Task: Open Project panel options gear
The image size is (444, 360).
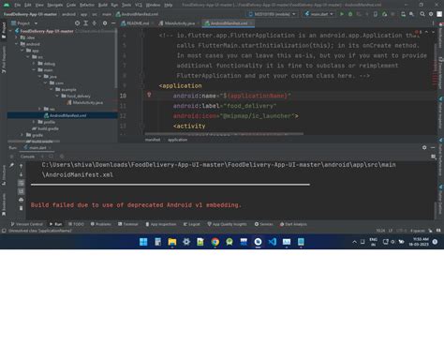Action: click(x=105, y=23)
